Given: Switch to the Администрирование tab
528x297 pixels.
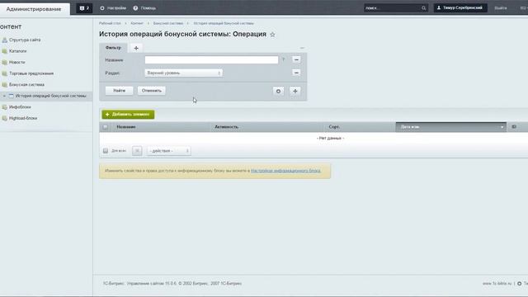Looking at the screenshot, I should coord(34,9).
